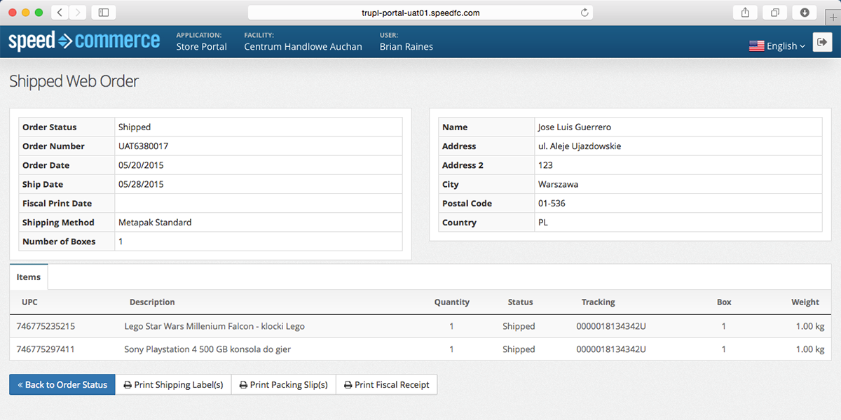Screen dimensions: 841x420
Task: Open the Safari share icon
Action: (744, 13)
